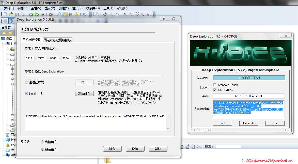Viewport: 298px width, 164px height.
Task: Click the copy-to-folder icon beside 搜索
Action: (187, 146)
